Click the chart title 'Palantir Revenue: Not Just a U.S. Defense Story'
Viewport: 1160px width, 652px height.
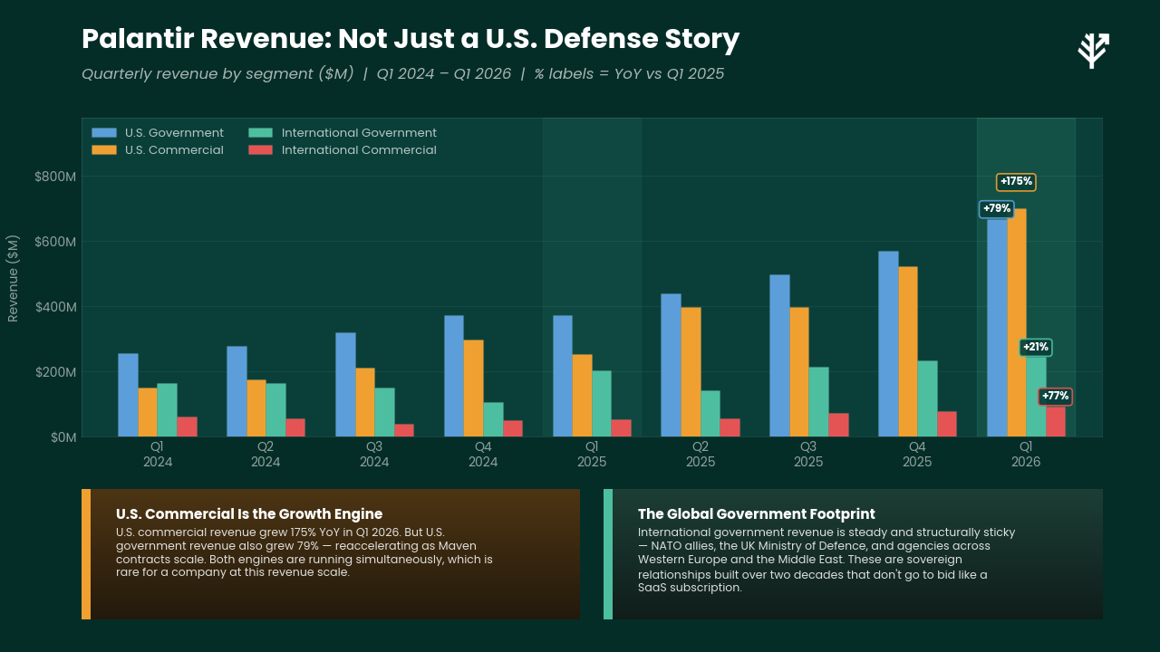click(x=411, y=39)
